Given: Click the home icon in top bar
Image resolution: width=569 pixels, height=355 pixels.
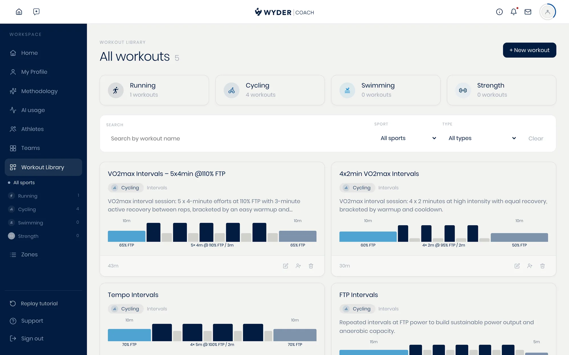Looking at the screenshot, I should [19, 12].
